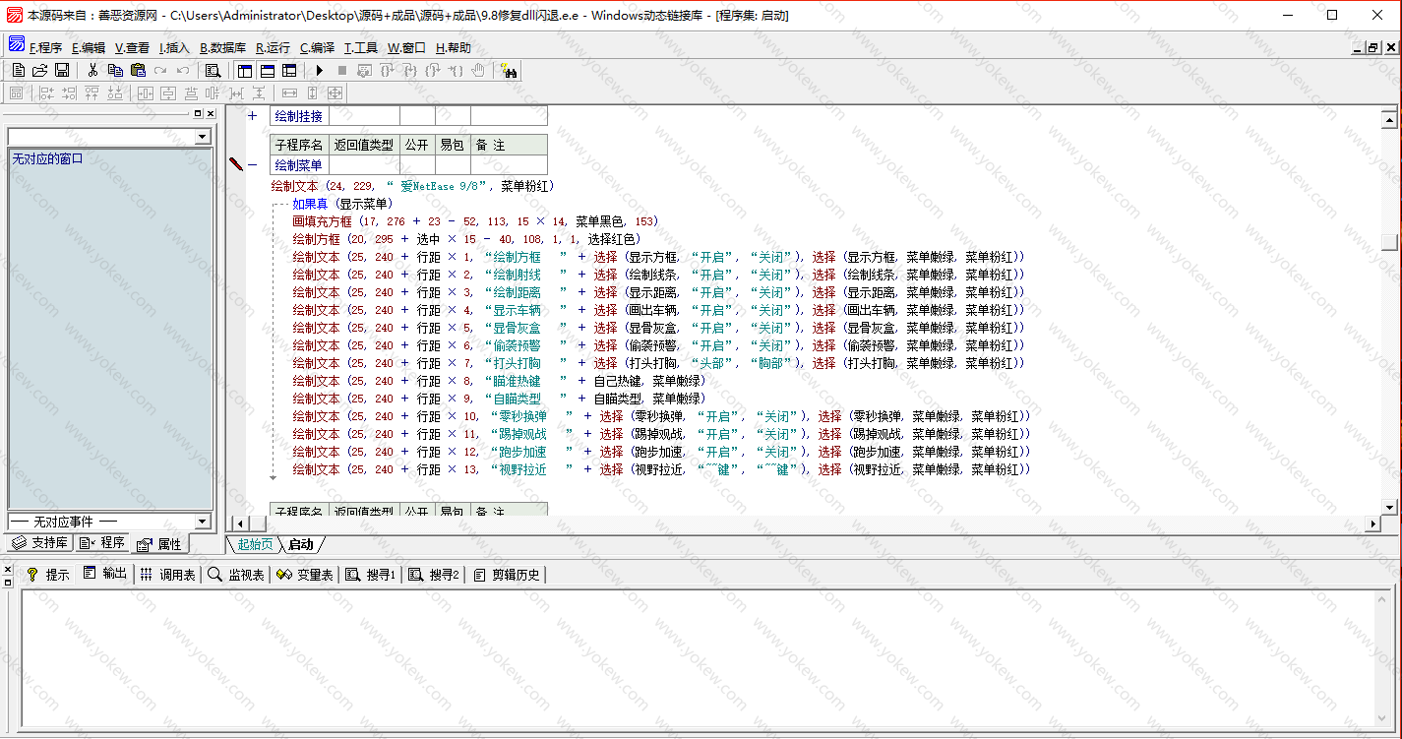Click the Paste clipboard icon
This screenshot has height=739, width=1402.
(x=138, y=70)
